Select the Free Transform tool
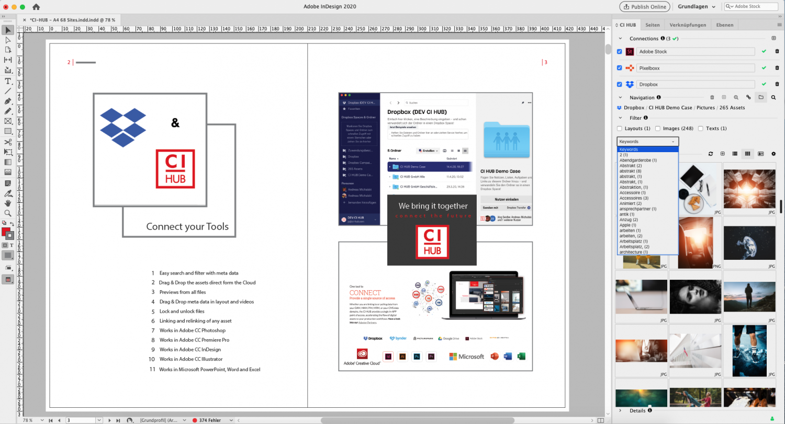Image resolution: width=785 pixels, height=424 pixels. click(x=8, y=152)
